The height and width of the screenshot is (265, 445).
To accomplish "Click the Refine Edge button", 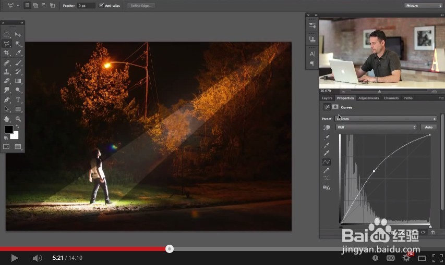I will click(141, 6).
